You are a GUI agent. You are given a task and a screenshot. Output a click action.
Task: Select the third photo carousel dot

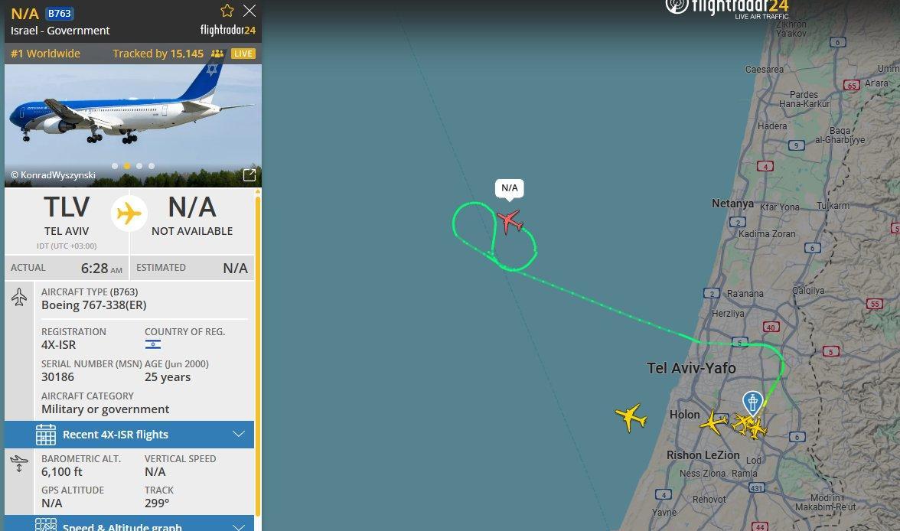(139, 166)
